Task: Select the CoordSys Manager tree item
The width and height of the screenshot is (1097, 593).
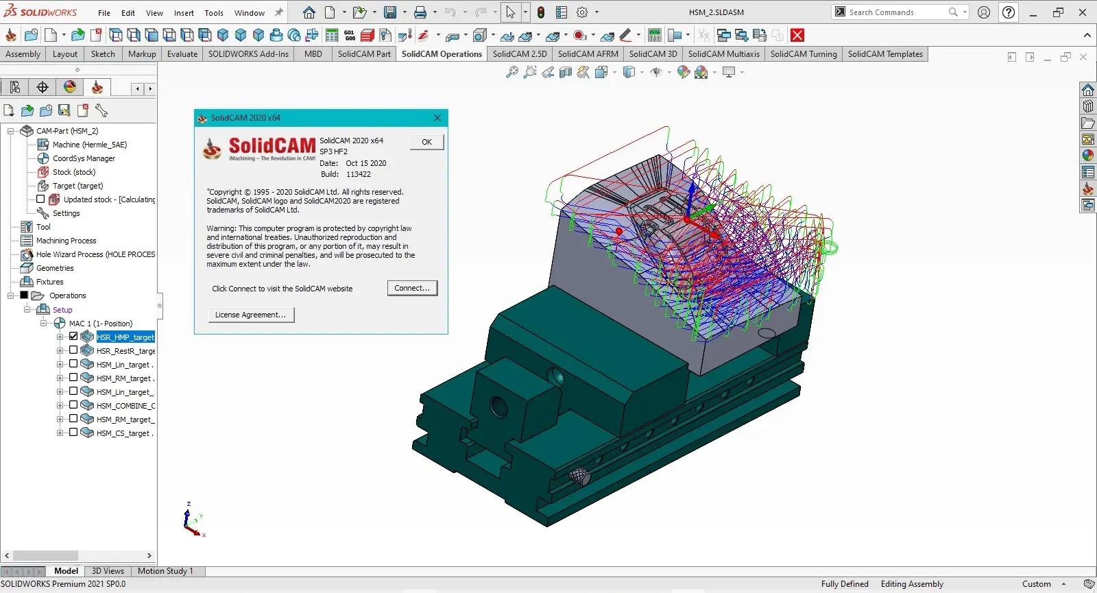Action: (84, 158)
